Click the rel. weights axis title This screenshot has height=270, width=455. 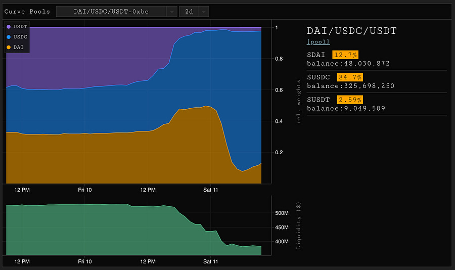click(299, 101)
